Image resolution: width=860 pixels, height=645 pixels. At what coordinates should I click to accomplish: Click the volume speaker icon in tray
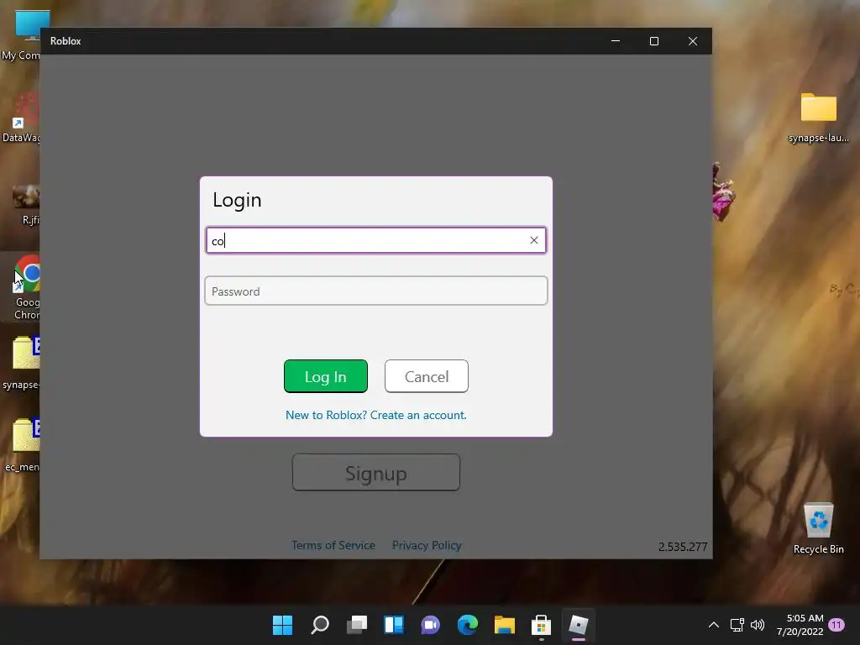(x=758, y=625)
